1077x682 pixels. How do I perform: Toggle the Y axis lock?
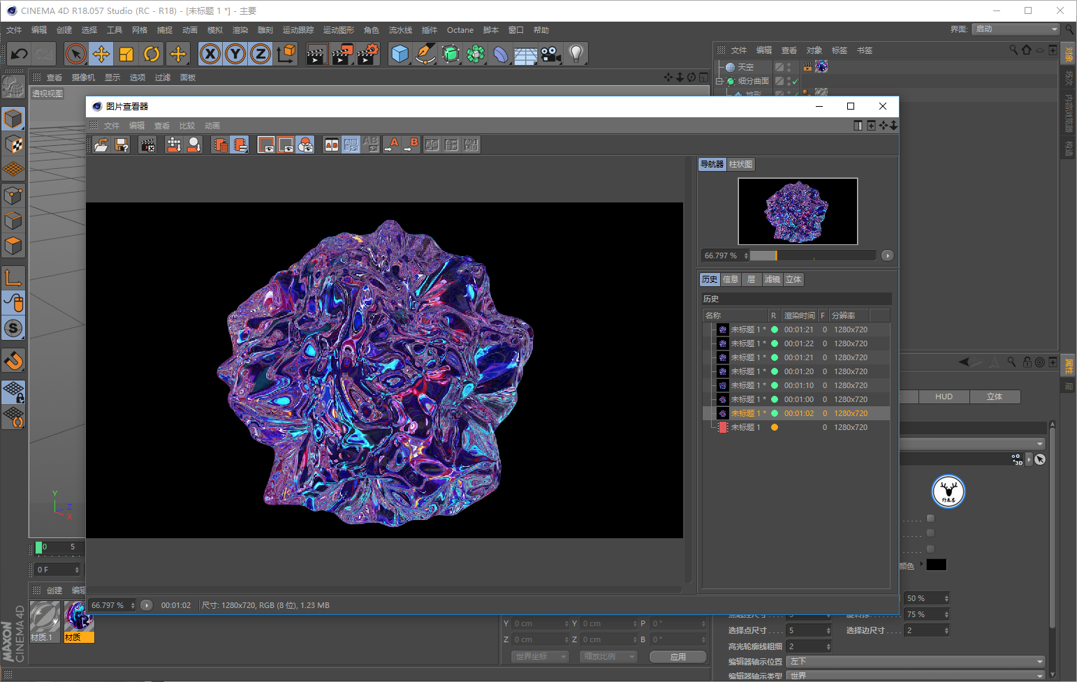pos(235,54)
